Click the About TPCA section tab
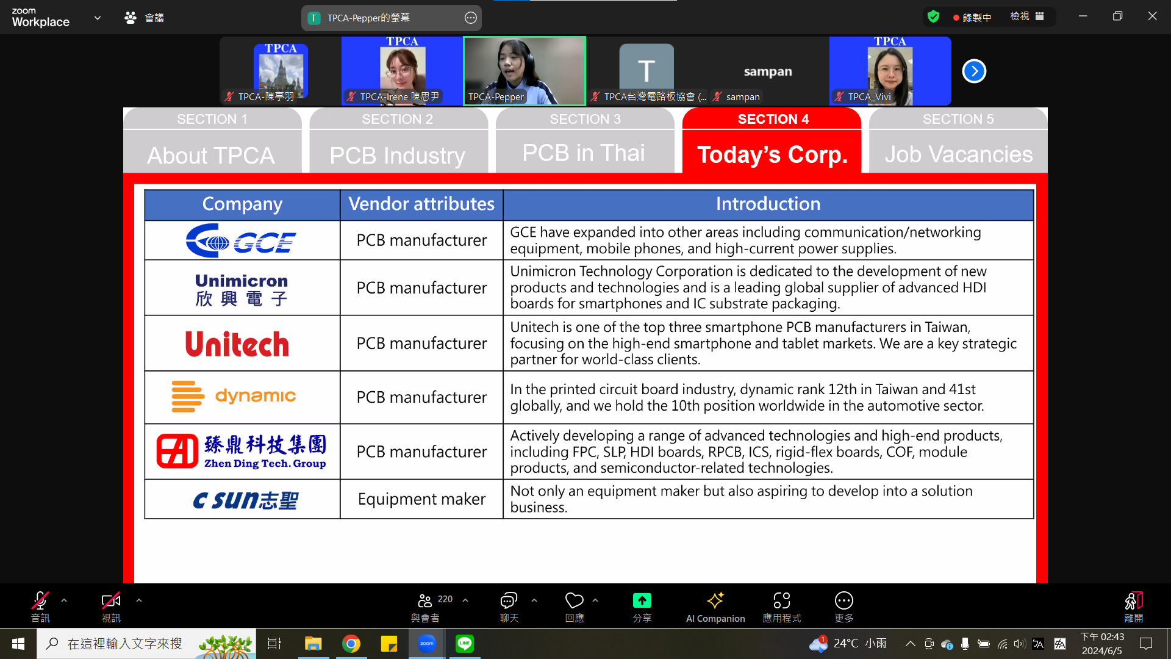1171x659 pixels. [x=212, y=140]
